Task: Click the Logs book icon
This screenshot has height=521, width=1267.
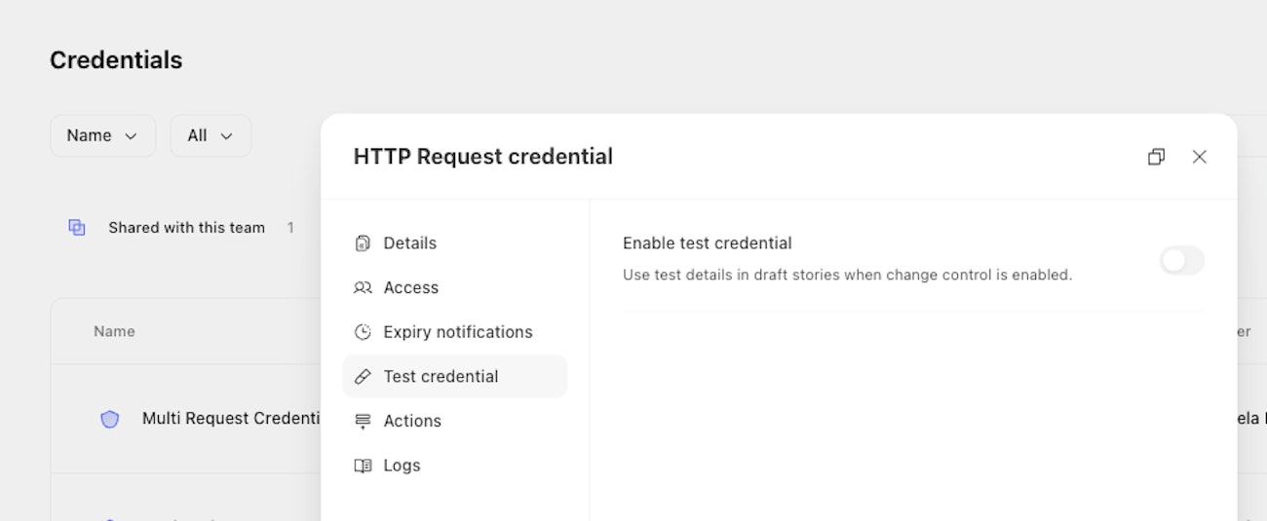Action: [363, 465]
